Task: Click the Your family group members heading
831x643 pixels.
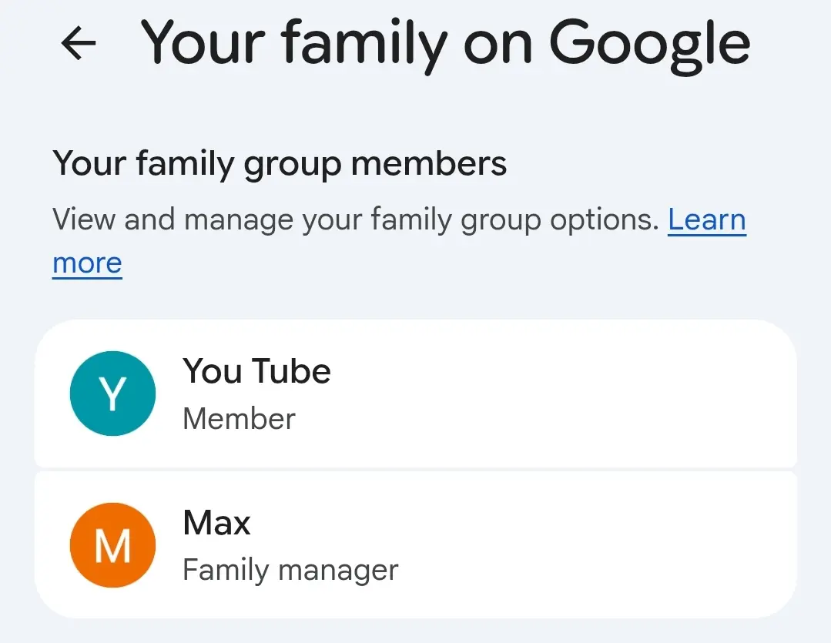Action: tap(280, 164)
